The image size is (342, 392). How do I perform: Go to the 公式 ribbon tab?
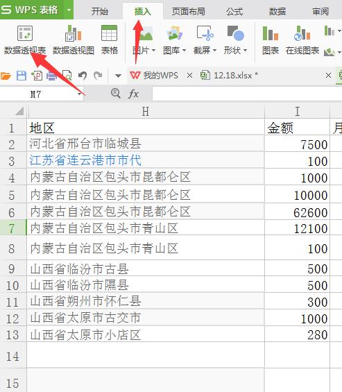[234, 12]
